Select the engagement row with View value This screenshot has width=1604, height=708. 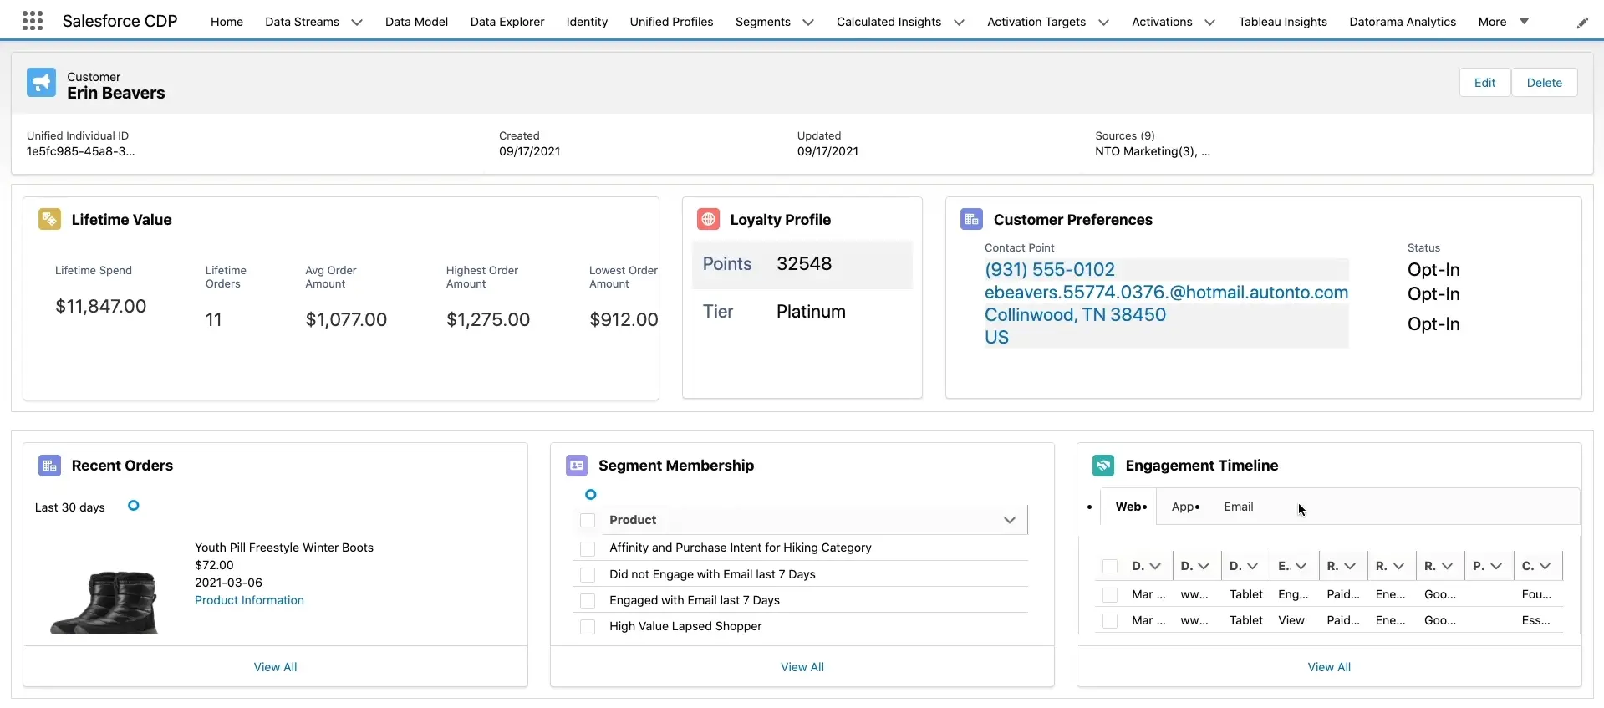(x=1110, y=621)
